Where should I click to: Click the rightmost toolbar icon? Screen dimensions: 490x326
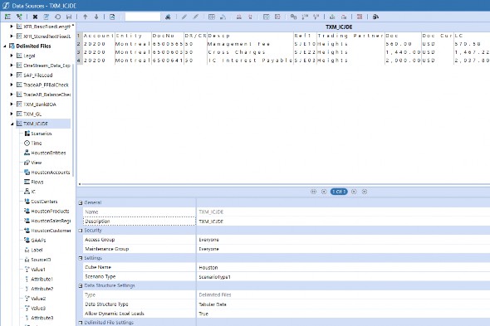[x=375, y=17]
